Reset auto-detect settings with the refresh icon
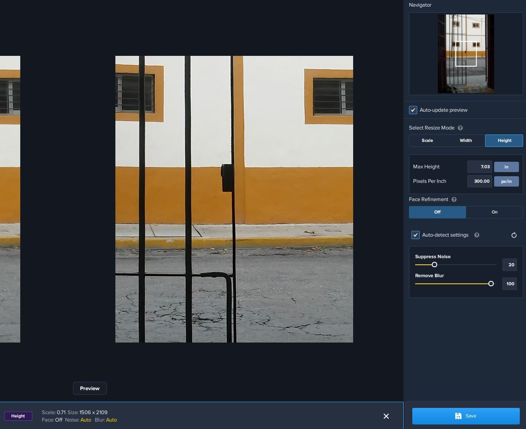 point(514,235)
